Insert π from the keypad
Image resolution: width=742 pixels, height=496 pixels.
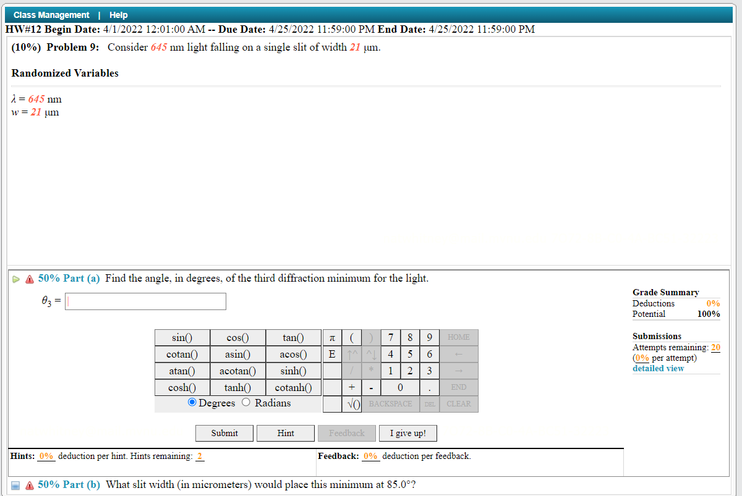(332, 337)
